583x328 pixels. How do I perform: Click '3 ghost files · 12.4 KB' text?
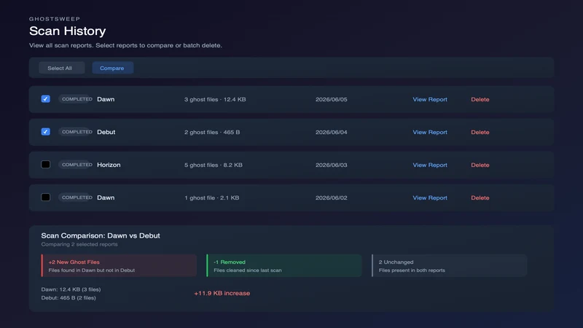215,99
